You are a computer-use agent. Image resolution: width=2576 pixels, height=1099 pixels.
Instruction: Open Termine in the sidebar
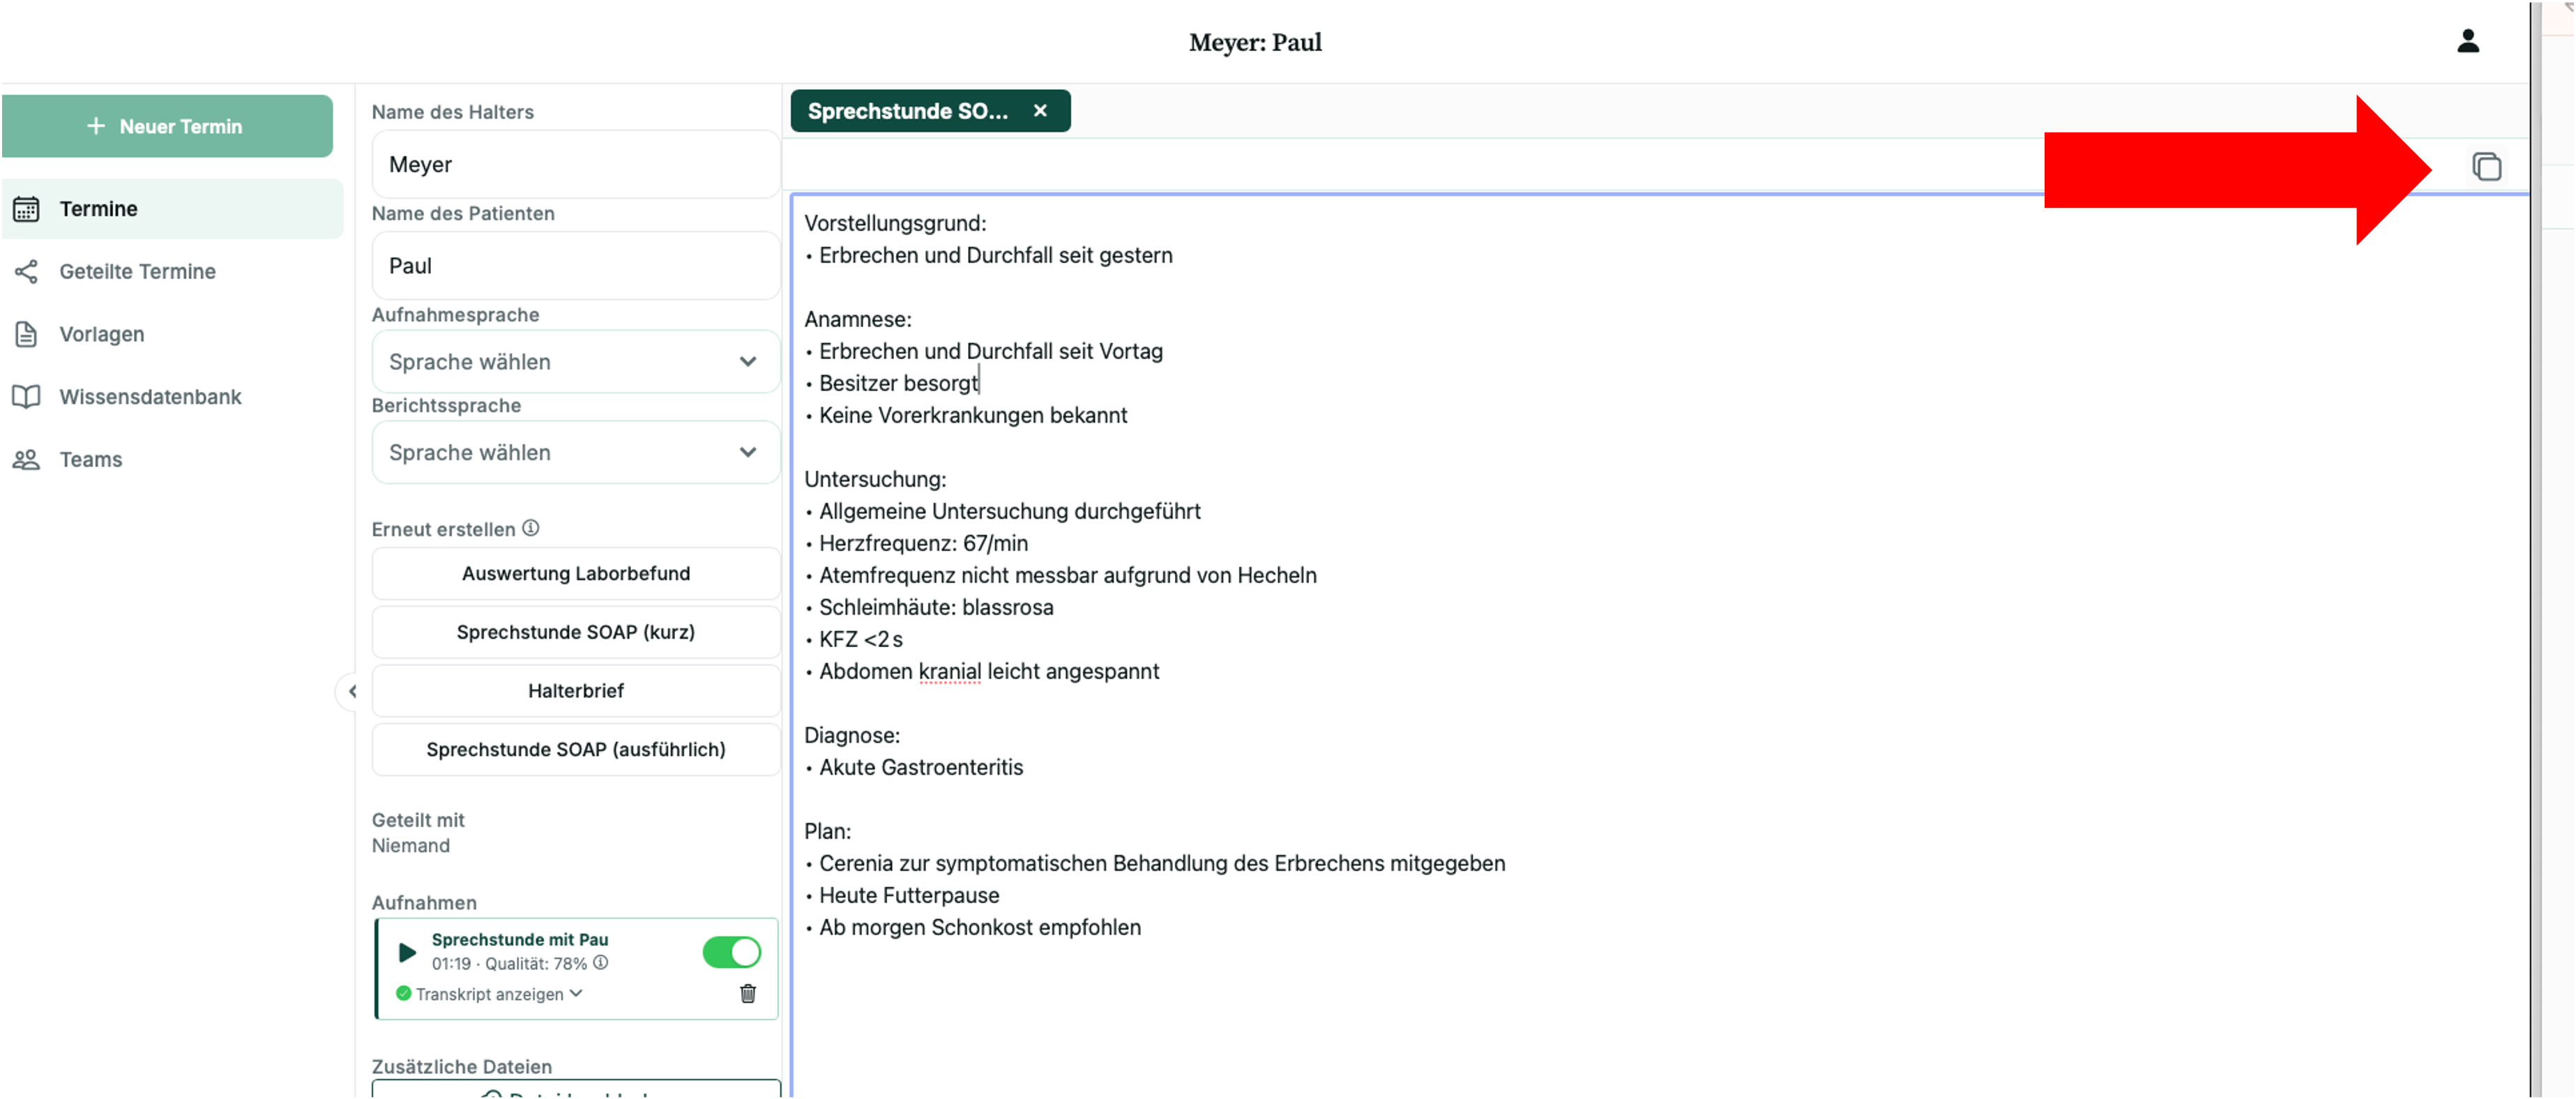[172, 209]
